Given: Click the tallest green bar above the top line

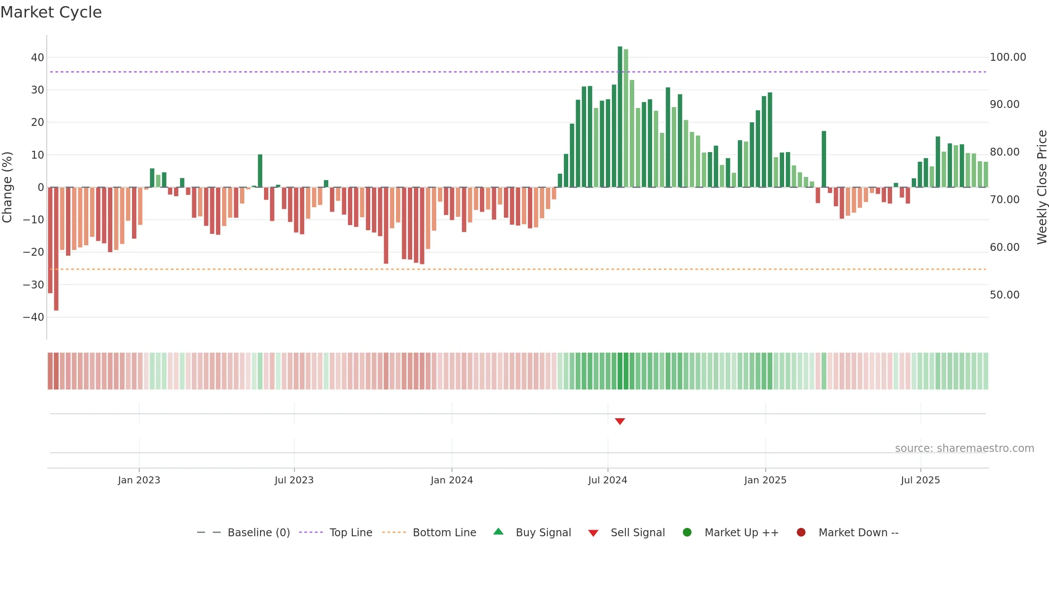Looking at the screenshot, I should click(x=620, y=117).
